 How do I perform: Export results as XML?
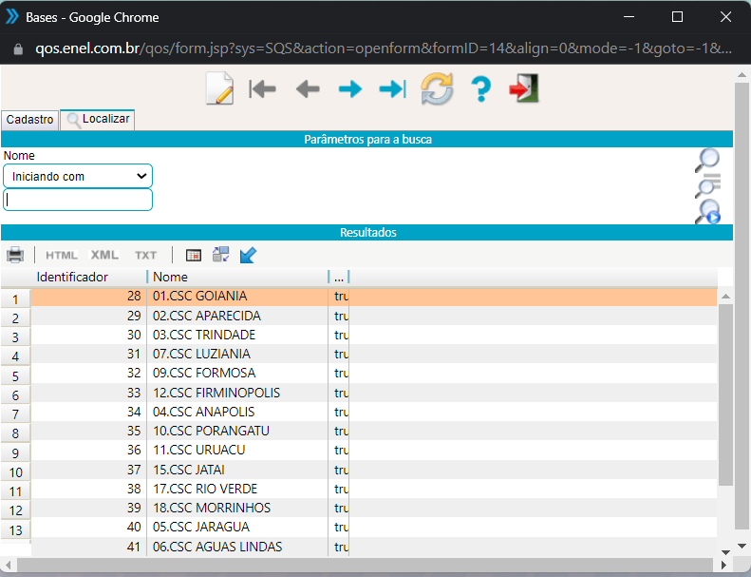tap(104, 255)
